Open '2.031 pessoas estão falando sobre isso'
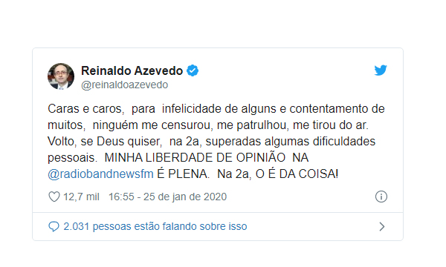Viewport: 446px width, 267px height. pos(155,226)
